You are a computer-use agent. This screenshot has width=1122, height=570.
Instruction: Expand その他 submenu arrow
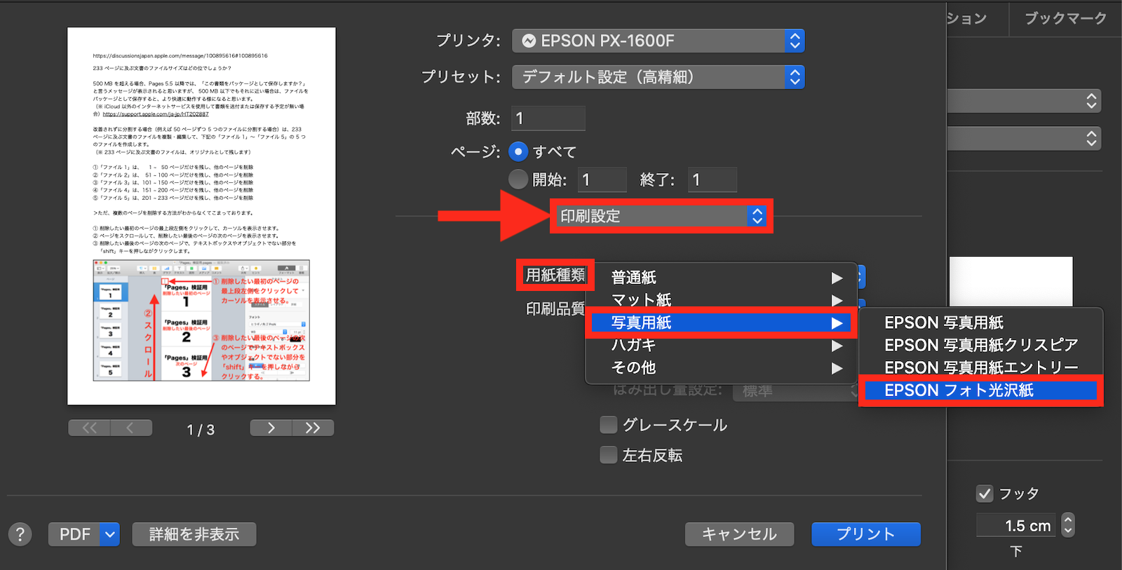pos(837,367)
